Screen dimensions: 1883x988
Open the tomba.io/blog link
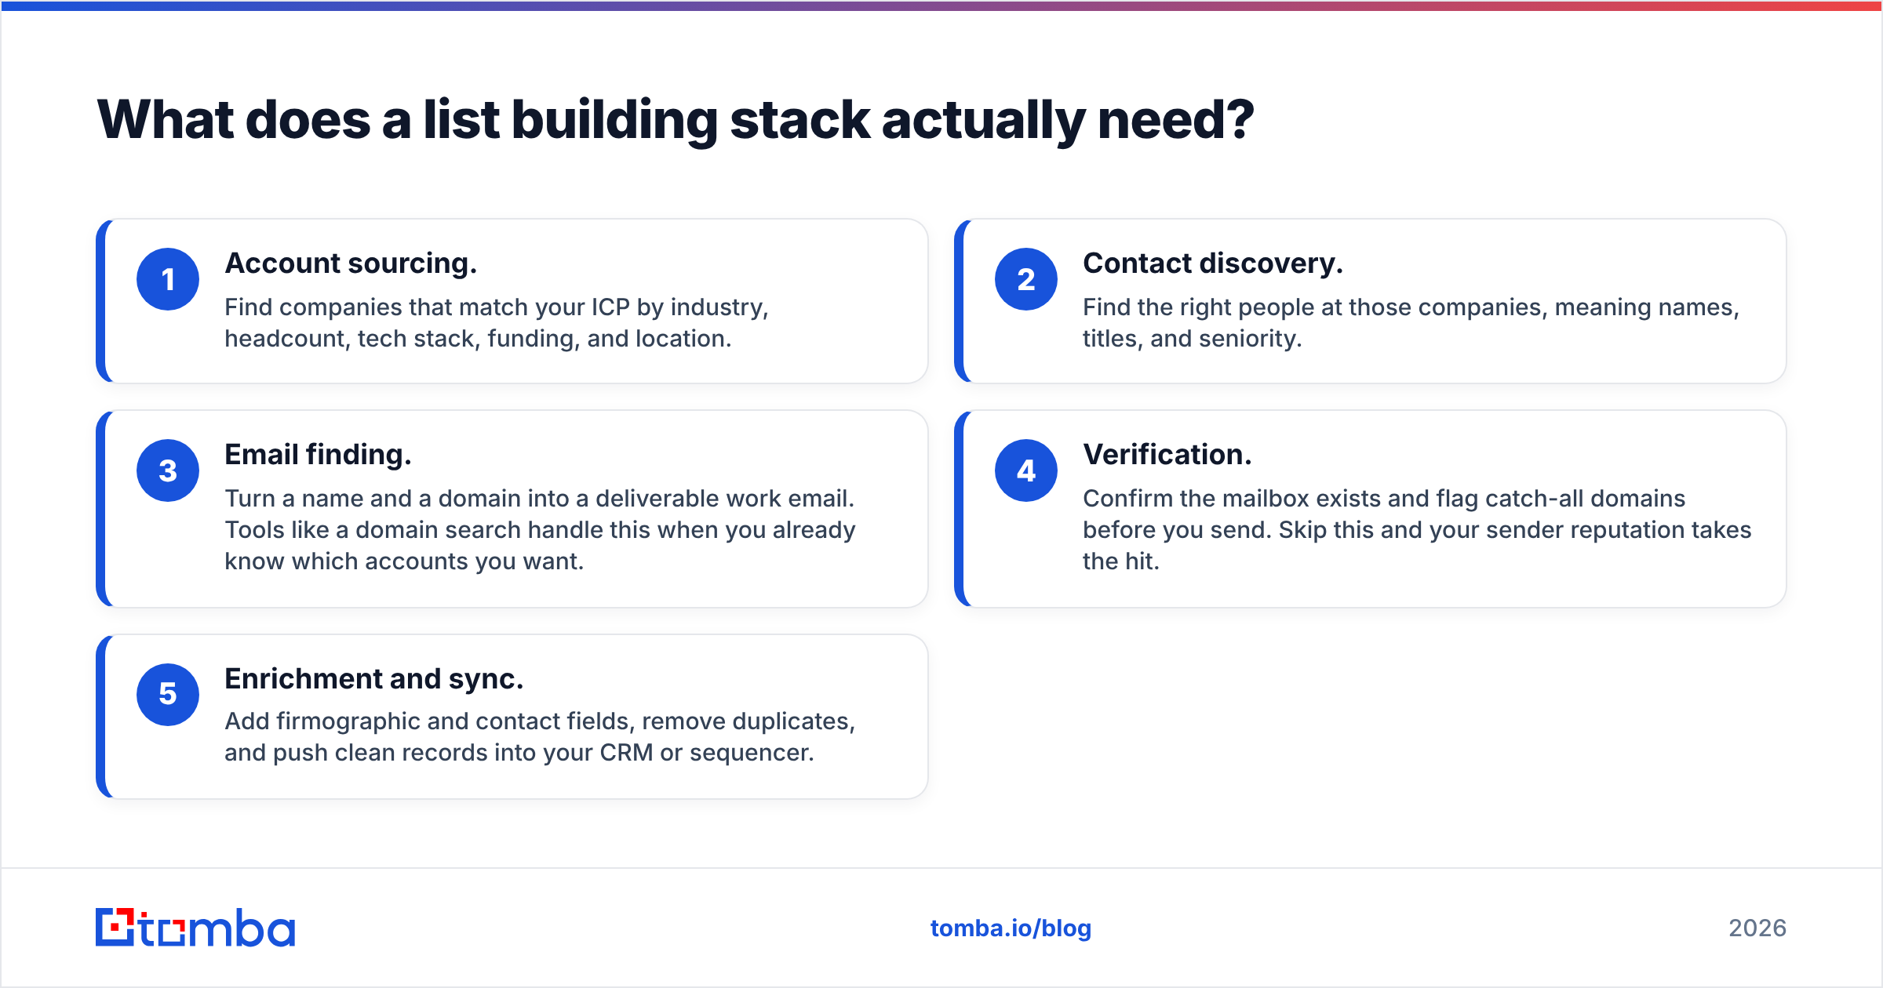[1011, 928]
